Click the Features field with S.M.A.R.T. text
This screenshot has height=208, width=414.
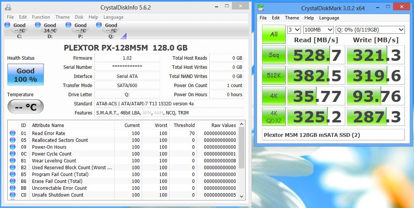169,113
